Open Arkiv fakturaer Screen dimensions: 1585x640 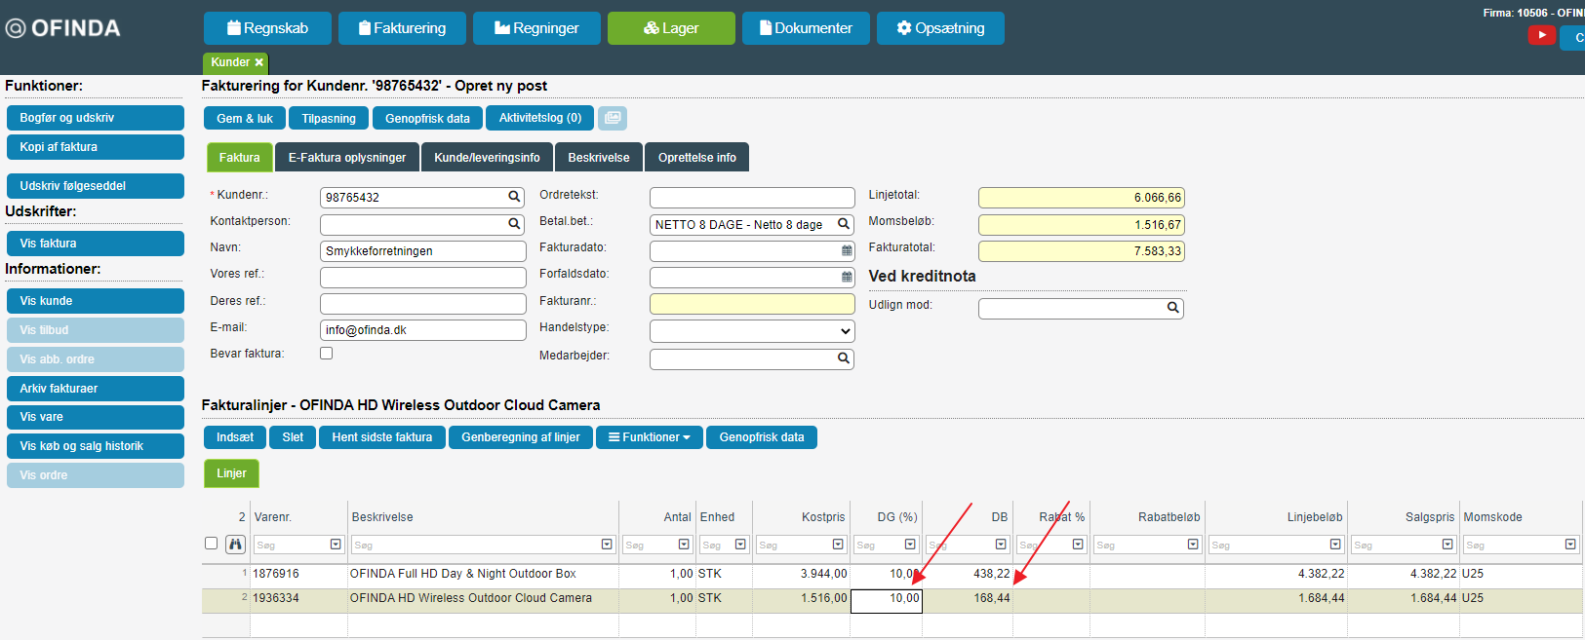tap(96, 389)
